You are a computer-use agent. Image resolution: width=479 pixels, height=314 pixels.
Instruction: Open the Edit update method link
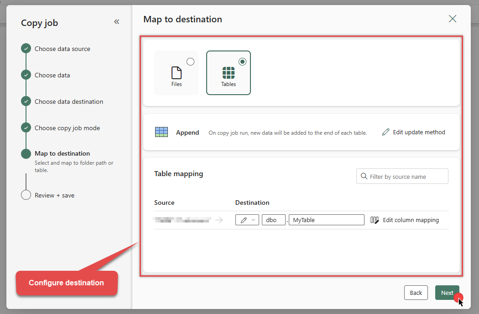coord(418,132)
